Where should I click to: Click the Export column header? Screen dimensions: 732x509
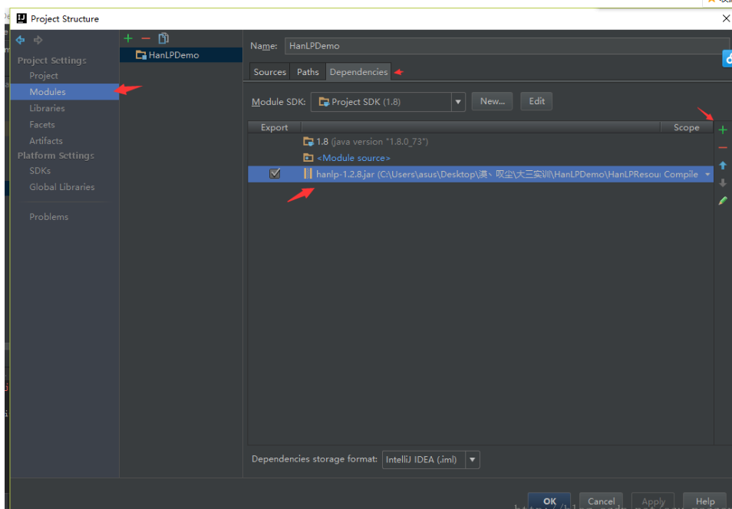click(275, 127)
